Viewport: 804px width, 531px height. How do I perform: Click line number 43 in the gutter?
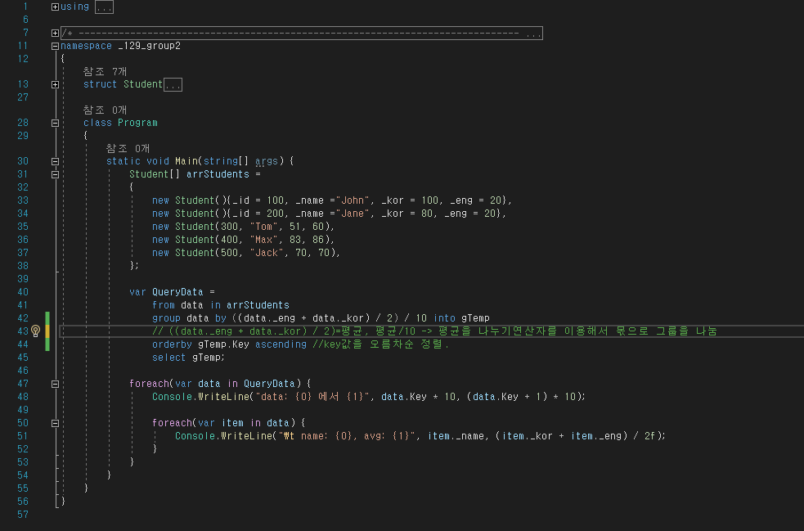23,331
